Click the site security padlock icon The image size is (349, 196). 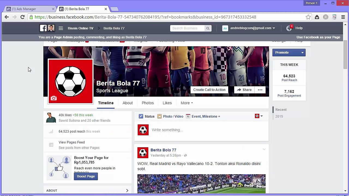[x=31, y=17]
